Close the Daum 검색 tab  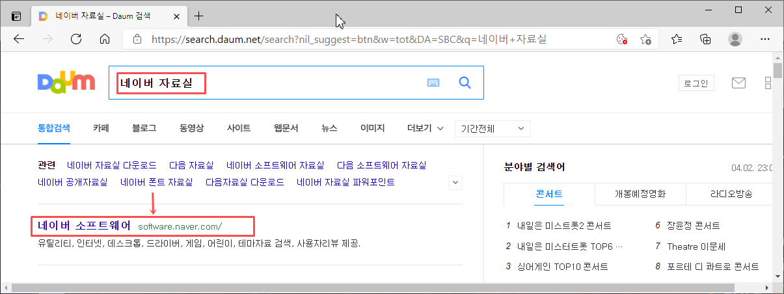[177, 16]
